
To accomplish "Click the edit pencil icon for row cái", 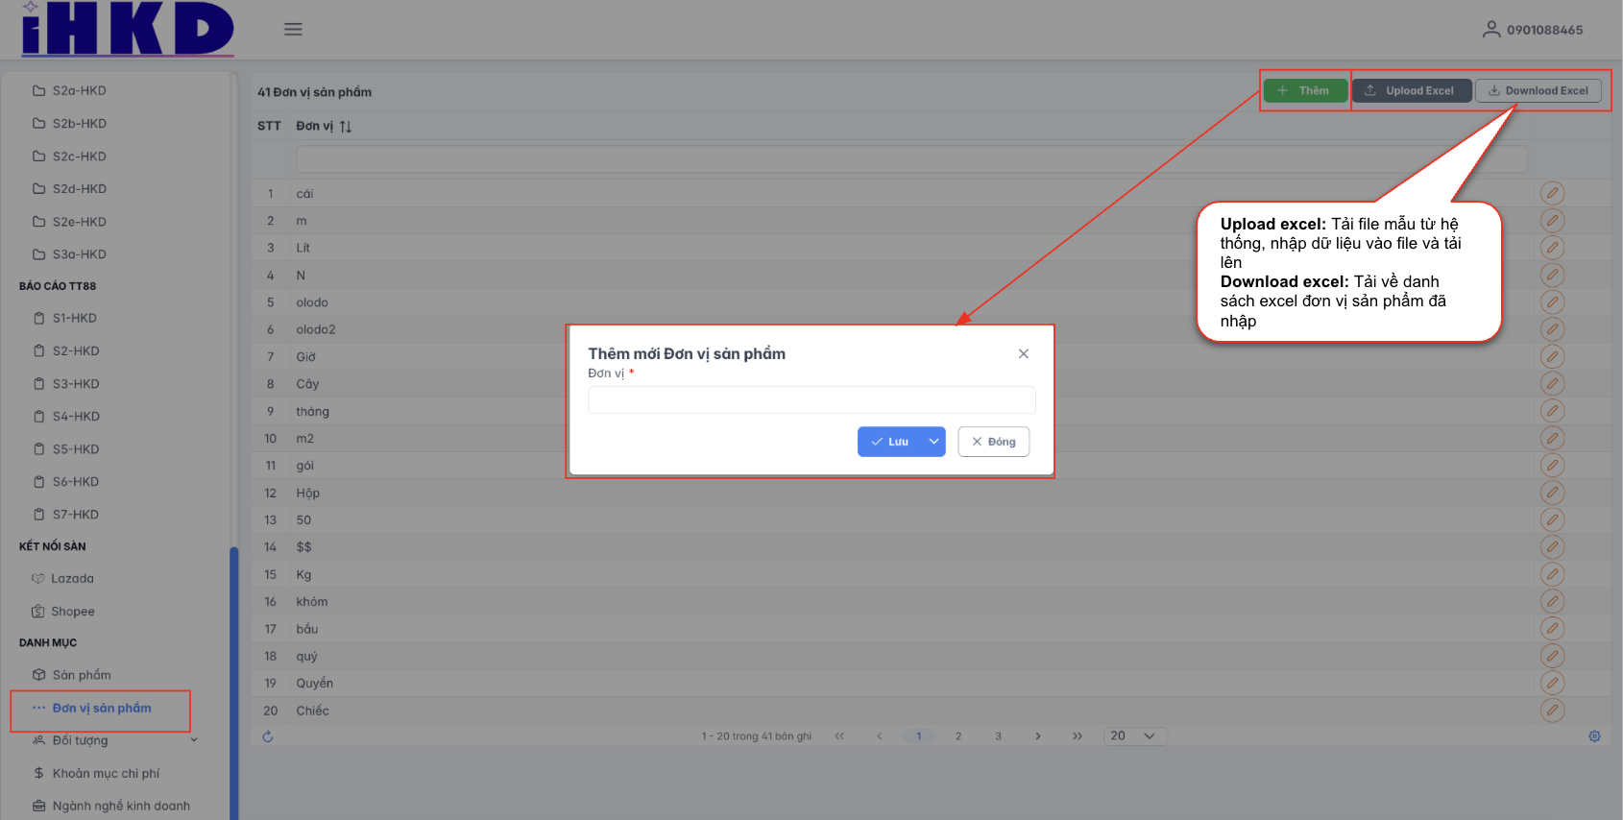I will tap(1552, 193).
